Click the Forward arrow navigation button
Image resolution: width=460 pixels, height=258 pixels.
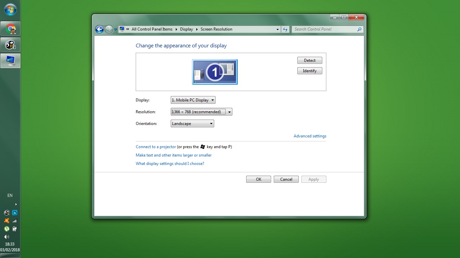(109, 30)
